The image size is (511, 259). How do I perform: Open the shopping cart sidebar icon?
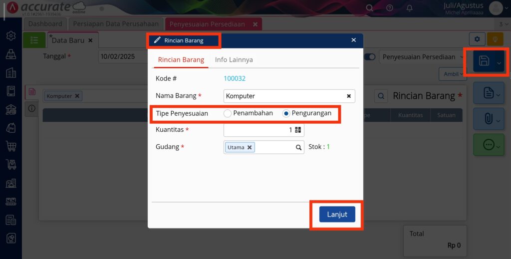[x=11, y=146]
